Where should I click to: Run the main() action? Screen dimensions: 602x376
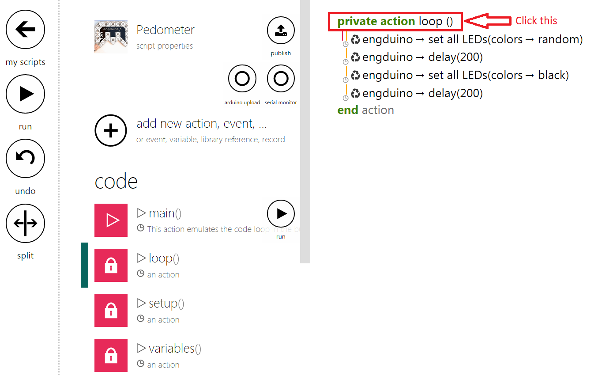[x=281, y=214]
